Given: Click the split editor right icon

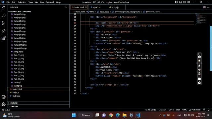Looking at the screenshot, I should click(204, 7).
